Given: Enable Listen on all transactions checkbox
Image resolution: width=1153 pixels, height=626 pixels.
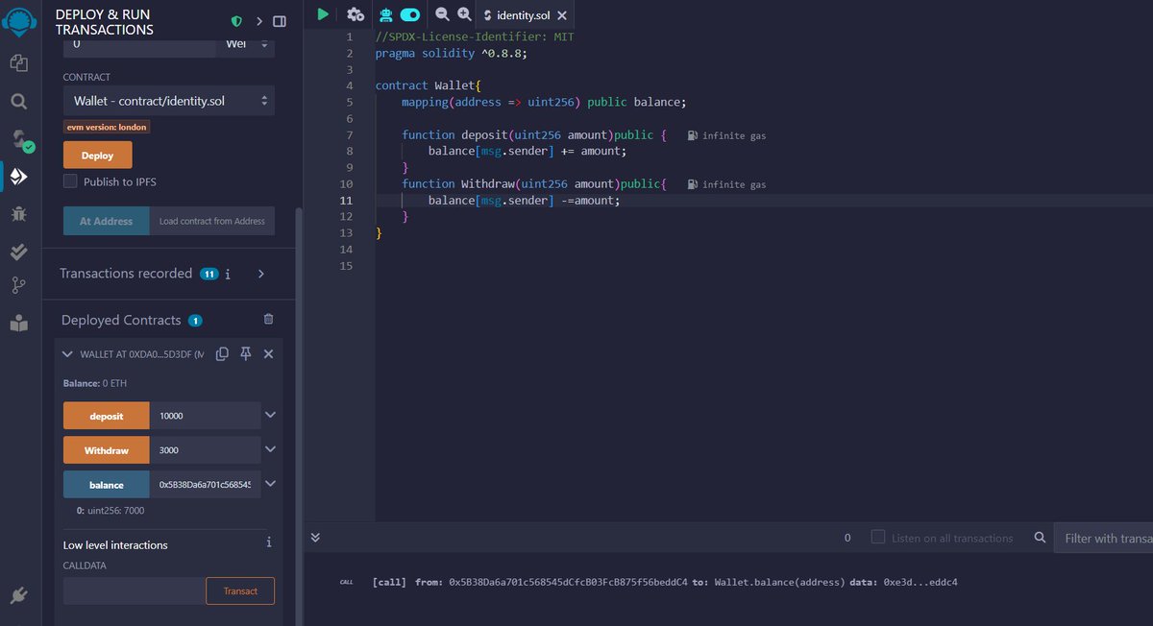Looking at the screenshot, I should coord(877,538).
